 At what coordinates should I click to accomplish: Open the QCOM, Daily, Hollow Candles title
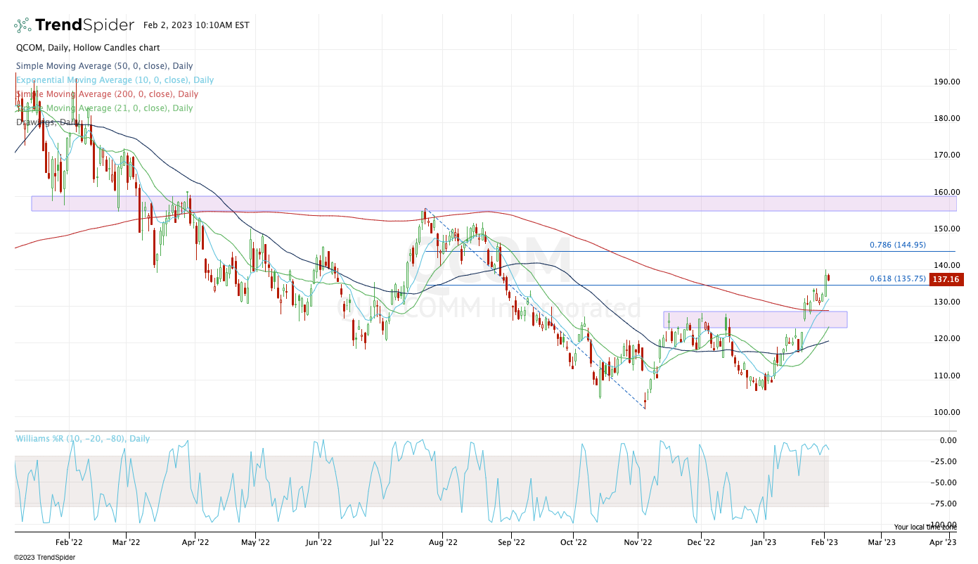(88, 48)
